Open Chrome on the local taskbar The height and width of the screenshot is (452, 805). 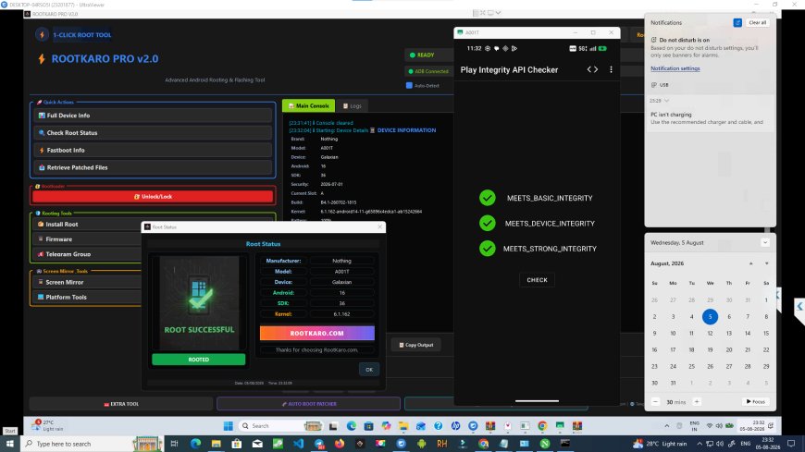tap(483, 444)
